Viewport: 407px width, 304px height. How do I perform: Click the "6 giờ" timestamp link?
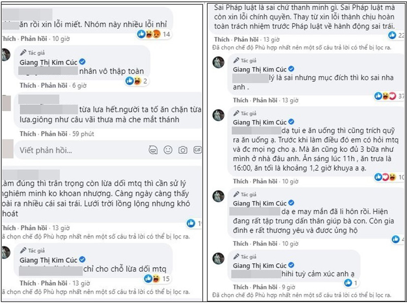click(x=79, y=86)
